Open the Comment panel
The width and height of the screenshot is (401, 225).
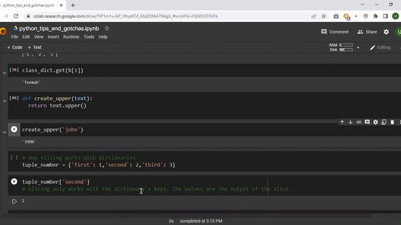click(335, 32)
